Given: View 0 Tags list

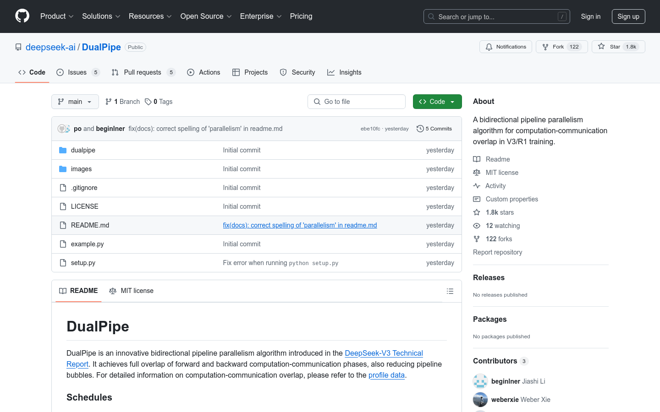Looking at the screenshot, I should point(159,102).
